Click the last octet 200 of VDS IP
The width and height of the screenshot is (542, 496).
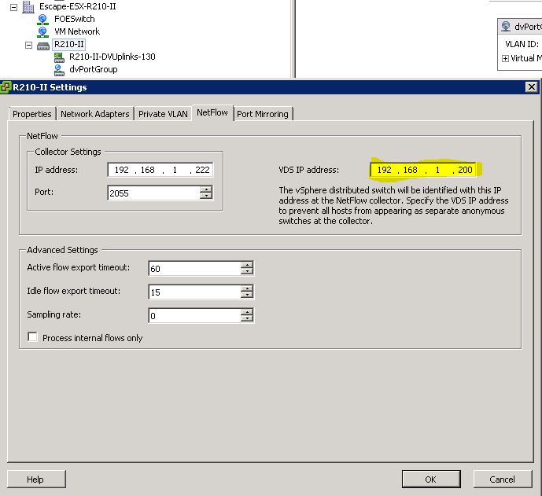coord(465,170)
